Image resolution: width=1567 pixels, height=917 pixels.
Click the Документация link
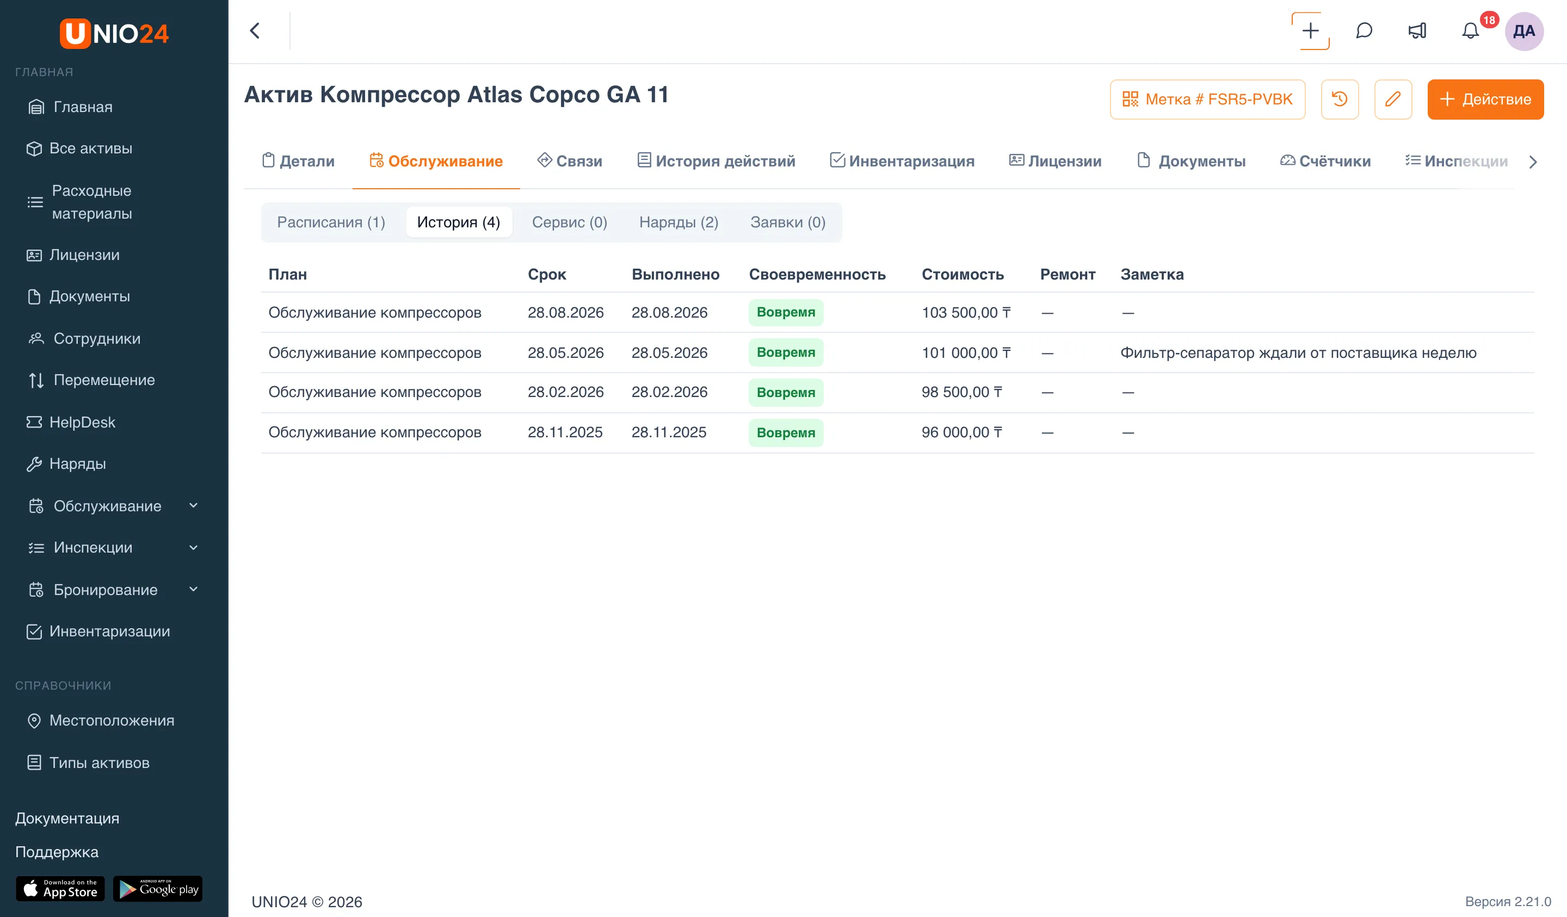click(67, 818)
